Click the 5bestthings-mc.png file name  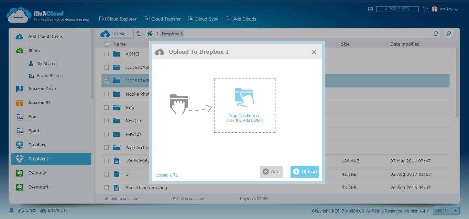(146, 187)
